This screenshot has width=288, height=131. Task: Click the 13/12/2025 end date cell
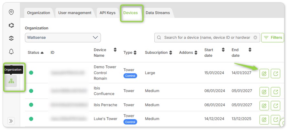coord(241,119)
